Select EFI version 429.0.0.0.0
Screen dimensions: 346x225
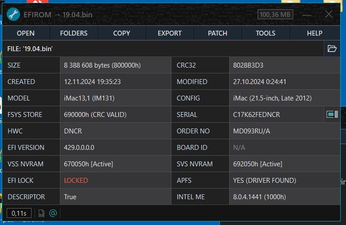tap(79, 148)
